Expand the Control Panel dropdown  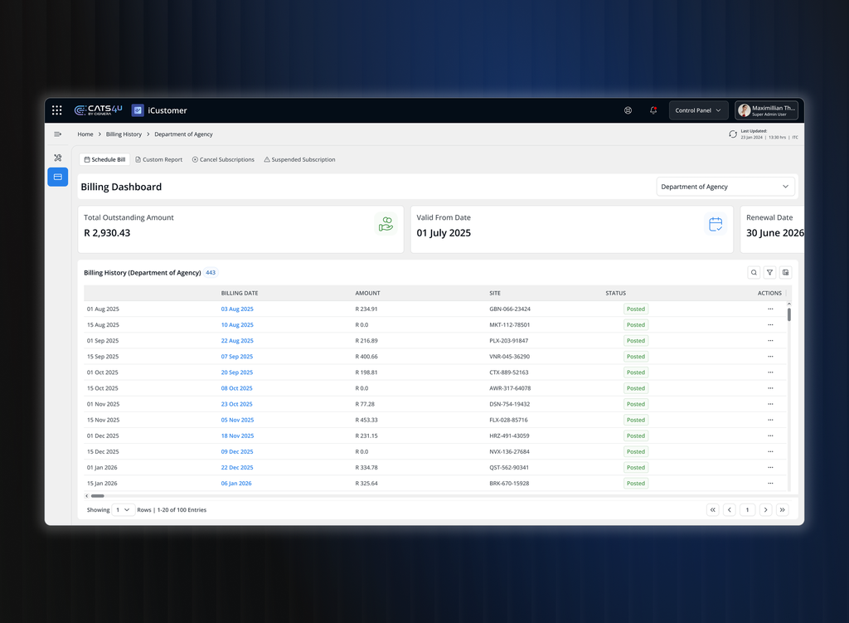[x=698, y=110]
